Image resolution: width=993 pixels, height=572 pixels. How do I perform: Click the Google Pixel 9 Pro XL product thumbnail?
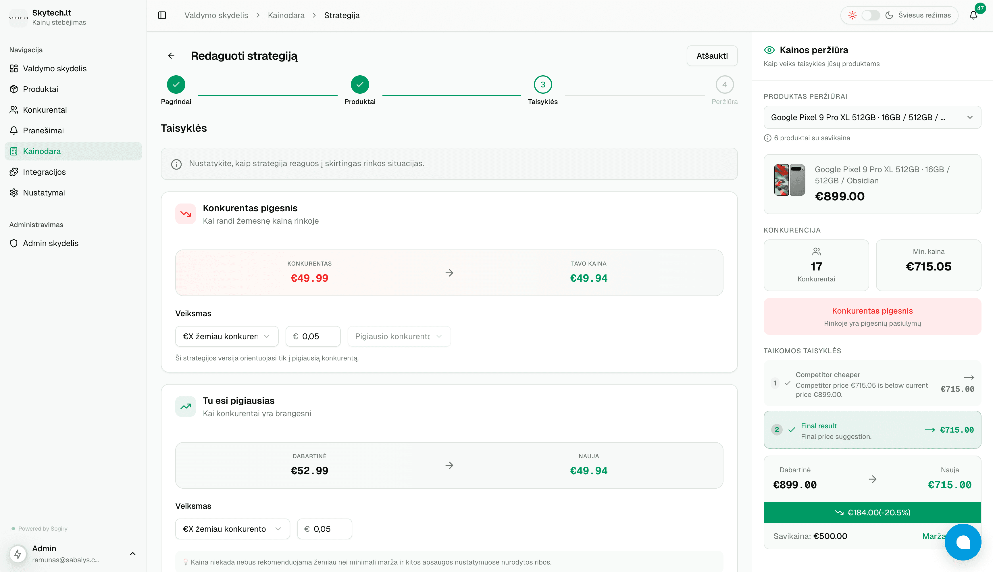click(x=789, y=180)
